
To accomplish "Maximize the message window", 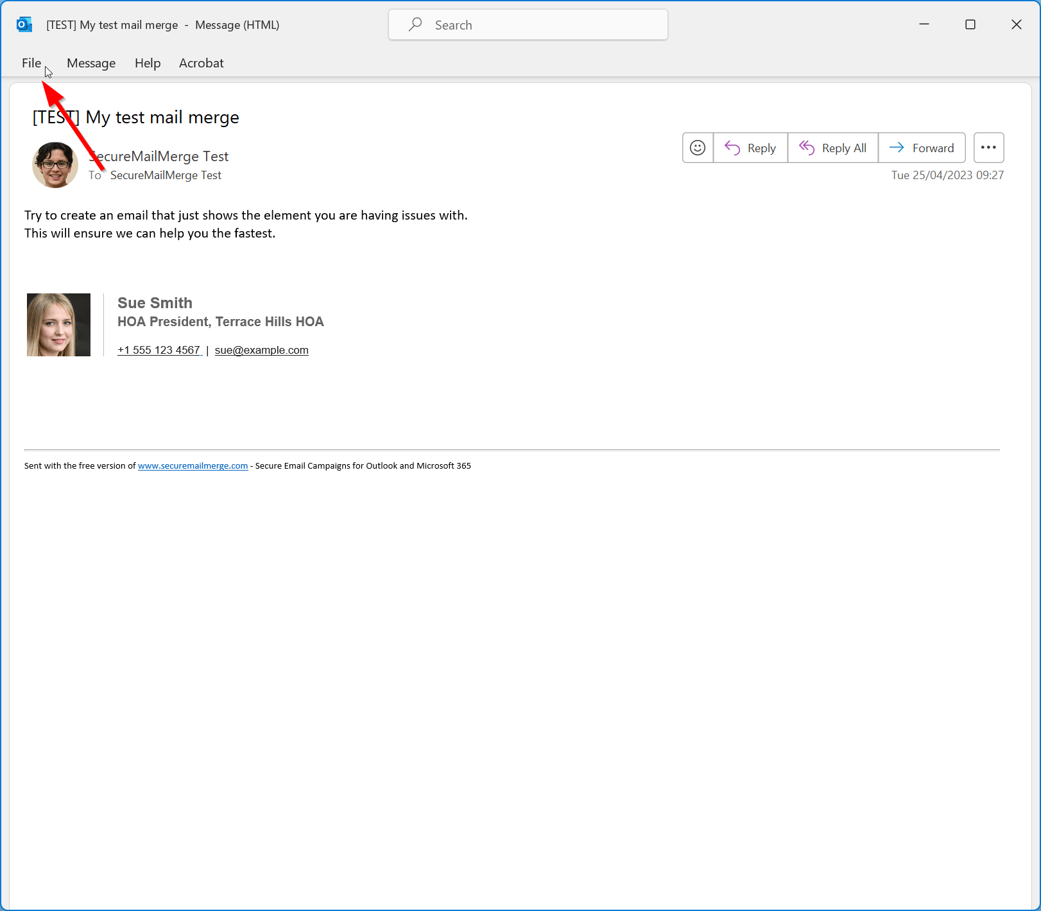I will coord(970,24).
